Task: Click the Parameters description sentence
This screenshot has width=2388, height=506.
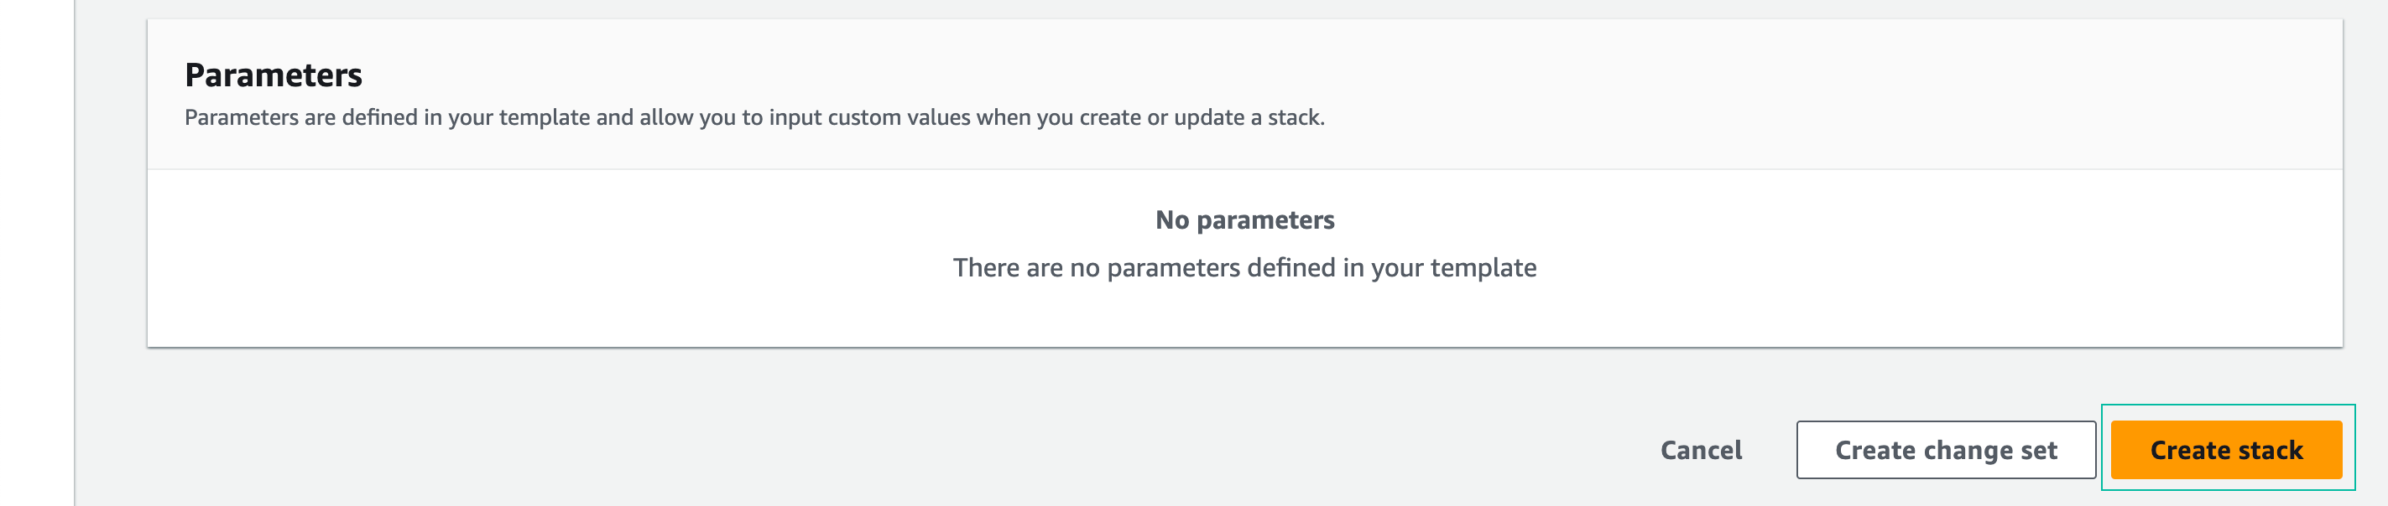Action: click(753, 117)
